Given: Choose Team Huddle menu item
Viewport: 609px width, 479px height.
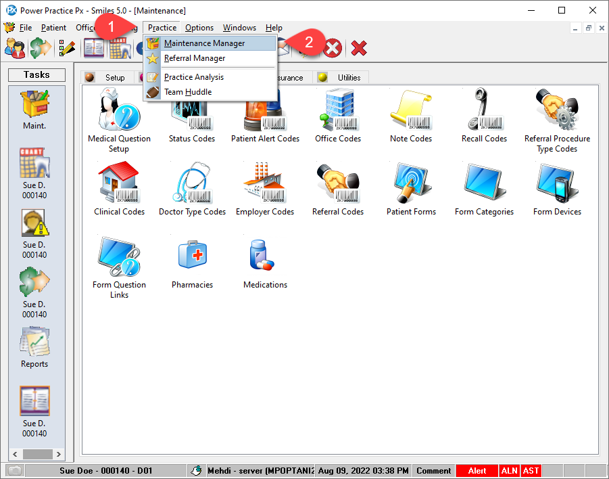Looking at the screenshot, I should pyautogui.click(x=210, y=92).
